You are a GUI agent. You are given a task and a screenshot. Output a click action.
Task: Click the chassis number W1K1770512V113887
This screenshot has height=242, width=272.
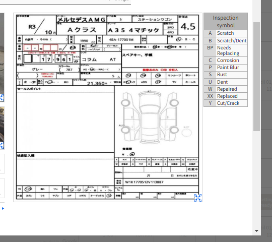coord(144,182)
